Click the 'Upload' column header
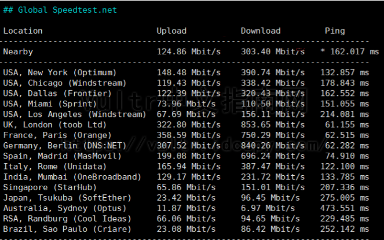The image size is (384, 240). [x=171, y=31]
